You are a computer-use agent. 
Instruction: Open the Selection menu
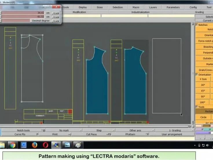pos(117,7)
